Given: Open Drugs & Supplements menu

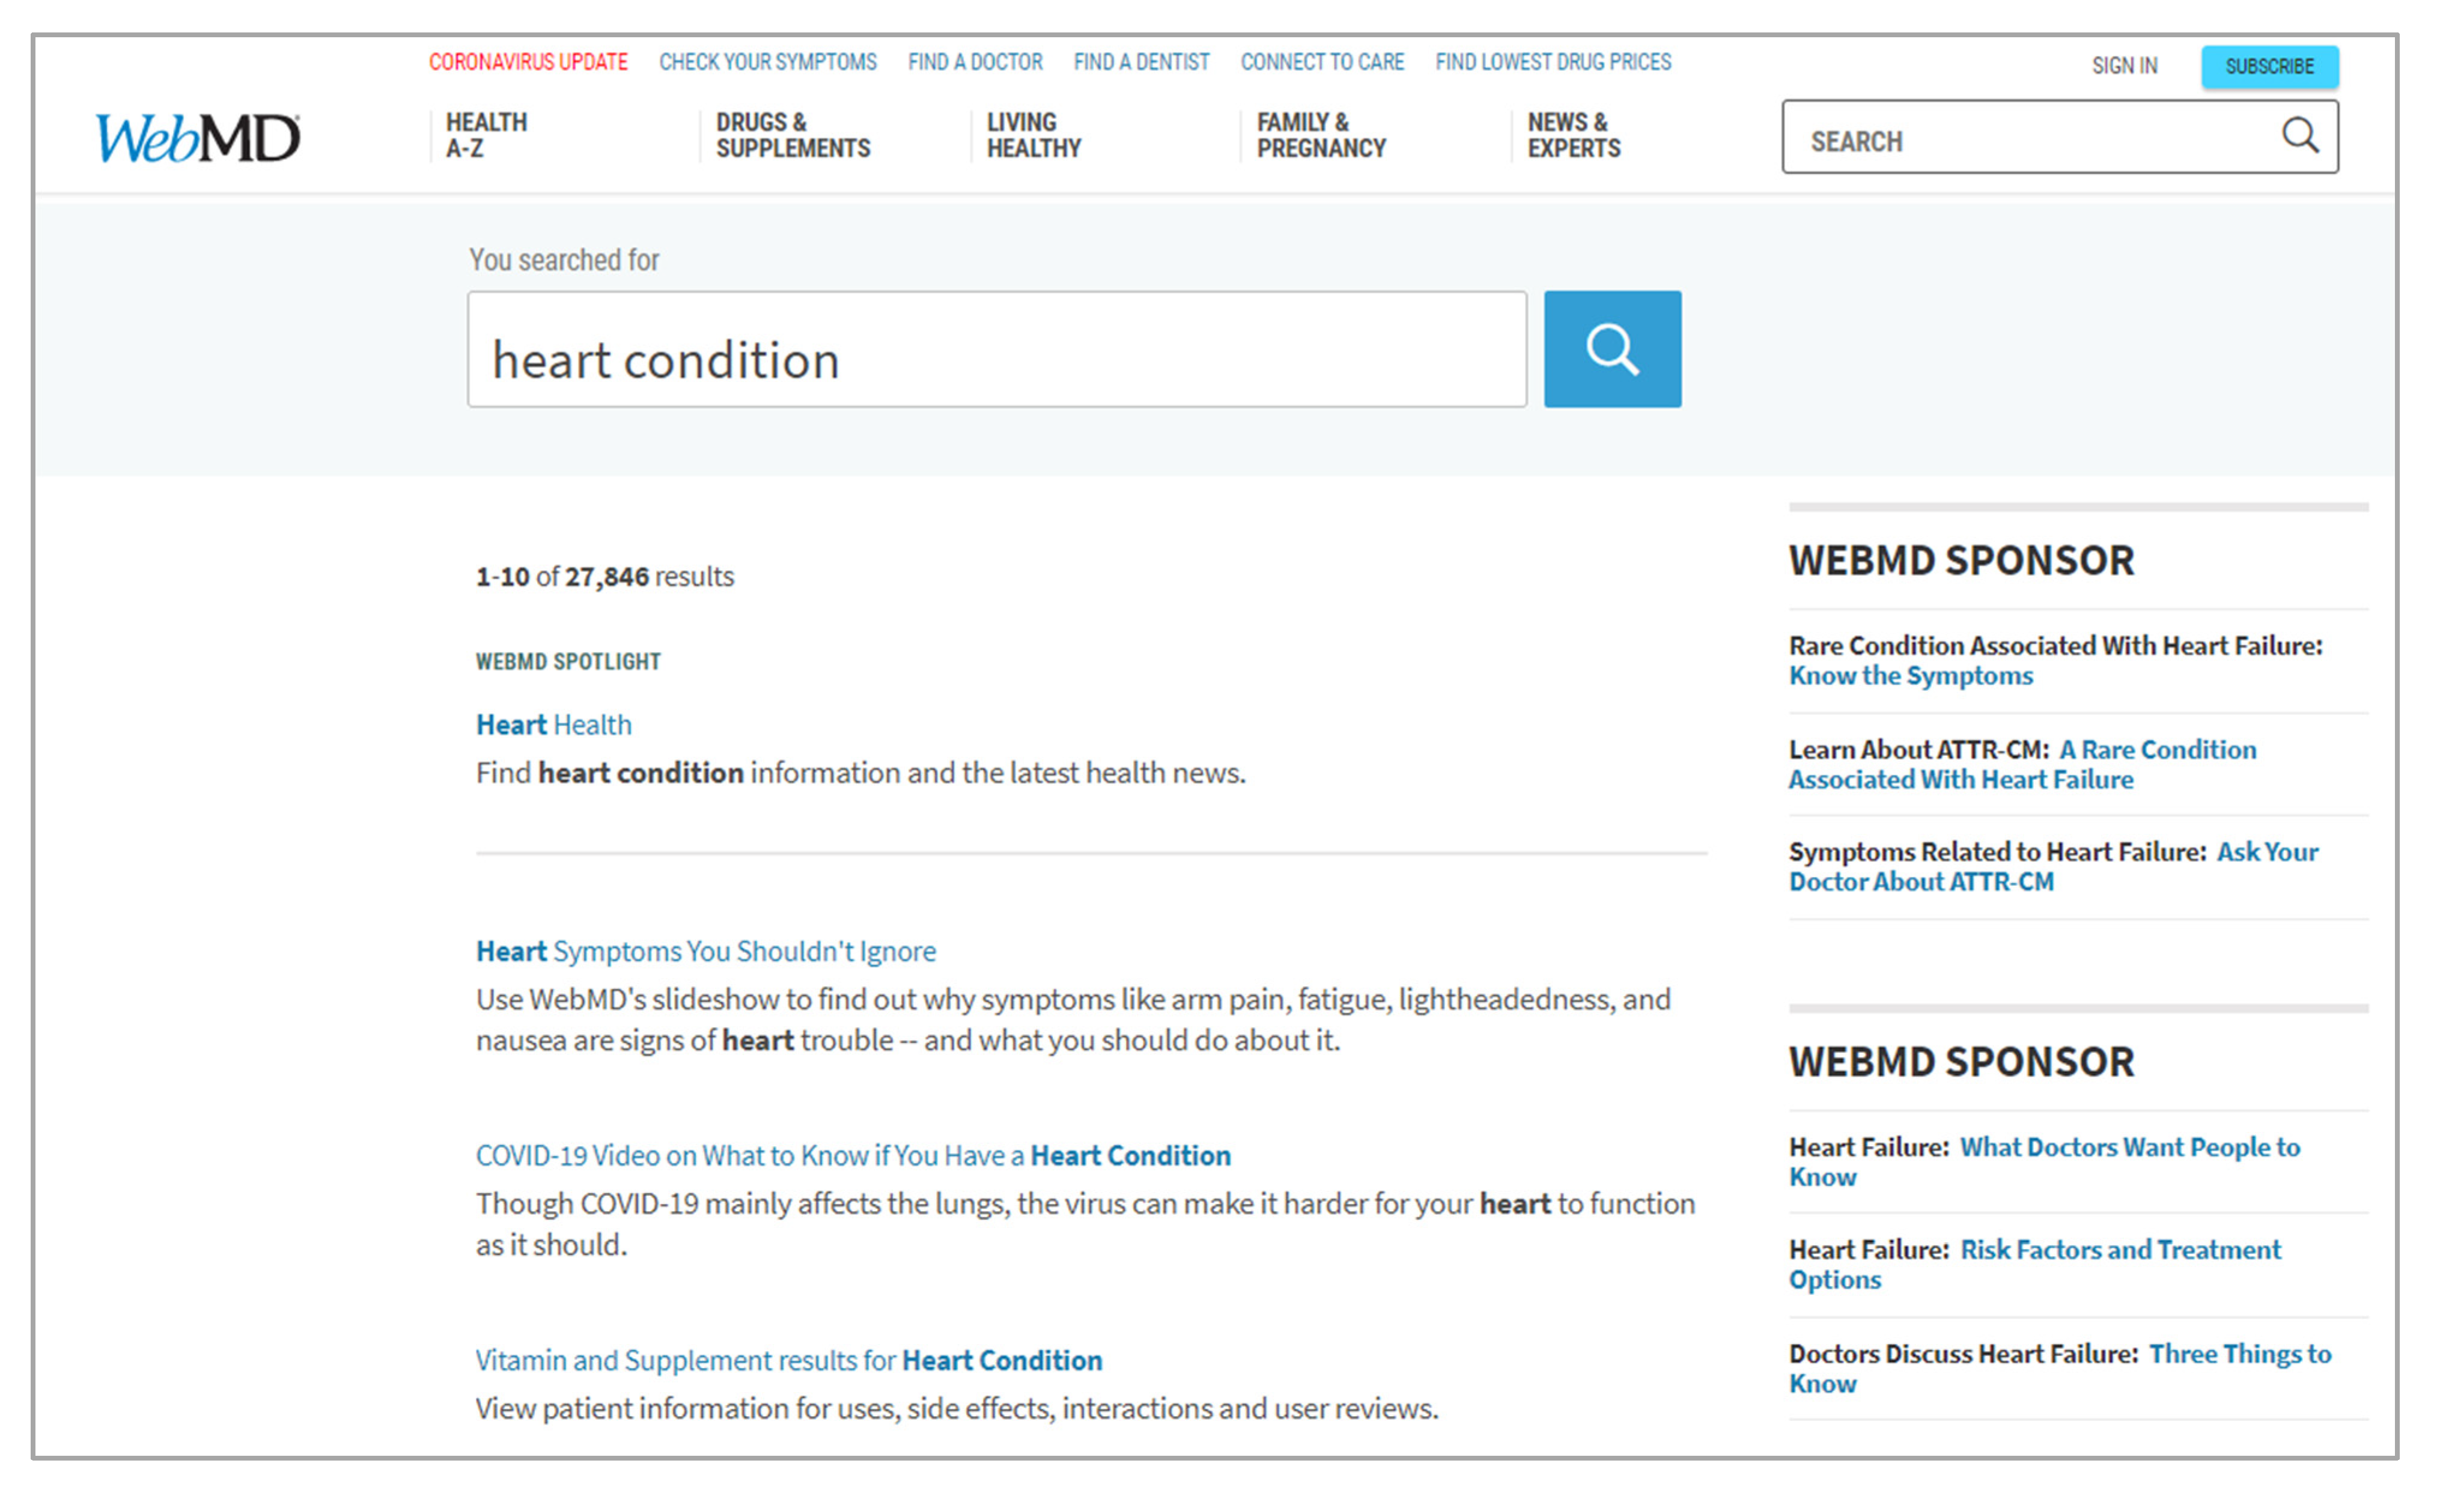Looking at the screenshot, I should coord(793,135).
